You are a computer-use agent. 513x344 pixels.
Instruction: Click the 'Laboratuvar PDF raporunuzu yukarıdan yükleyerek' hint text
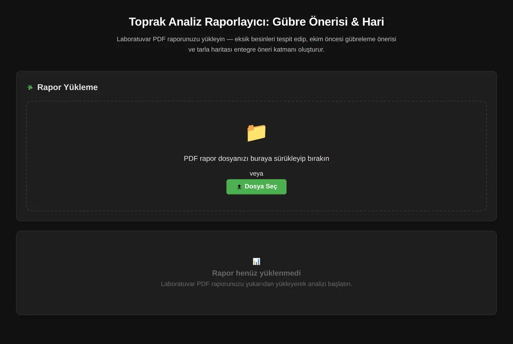(x=256, y=284)
